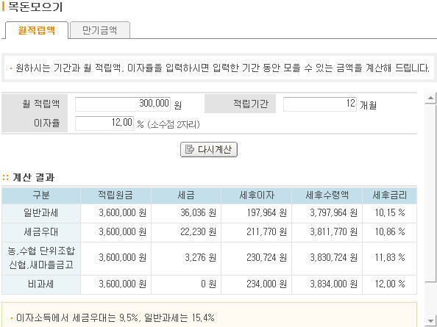Select the 3,834,000 원 amount cell
Image resolution: width=437 pixels, height=327 pixels.
click(x=327, y=284)
